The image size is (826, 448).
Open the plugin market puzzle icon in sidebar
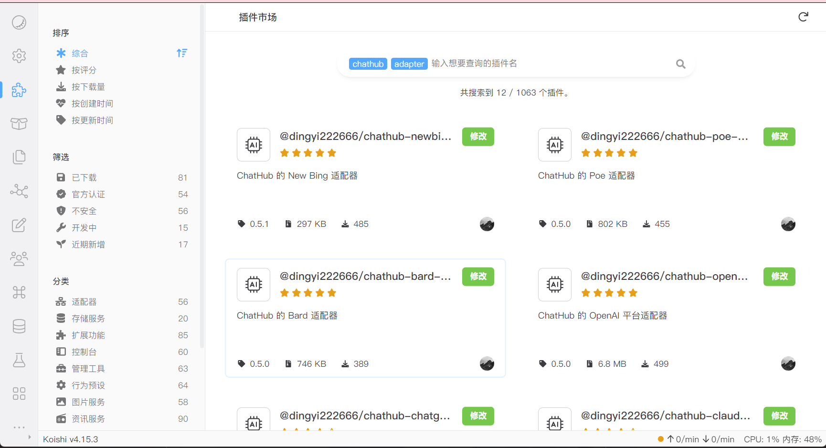pos(19,90)
